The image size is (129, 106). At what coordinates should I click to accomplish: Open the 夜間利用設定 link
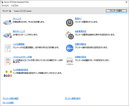[80, 44]
